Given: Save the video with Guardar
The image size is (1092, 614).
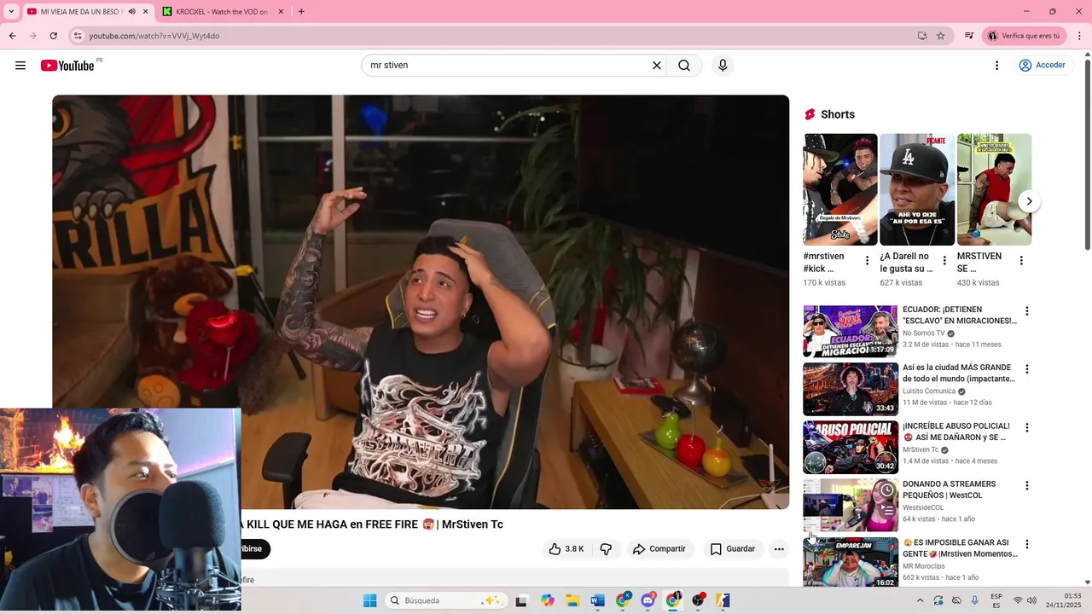Looking at the screenshot, I should click(733, 549).
